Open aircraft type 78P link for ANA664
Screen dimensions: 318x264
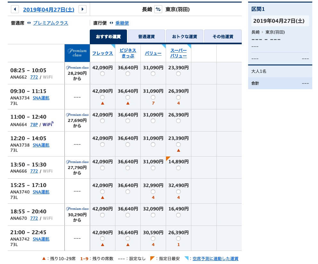(x=34, y=124)
